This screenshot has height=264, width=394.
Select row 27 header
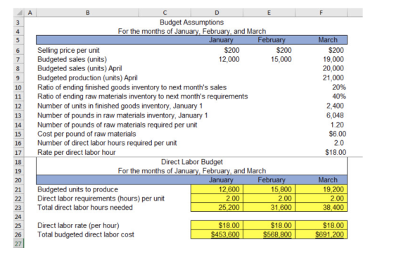[19, 244]
